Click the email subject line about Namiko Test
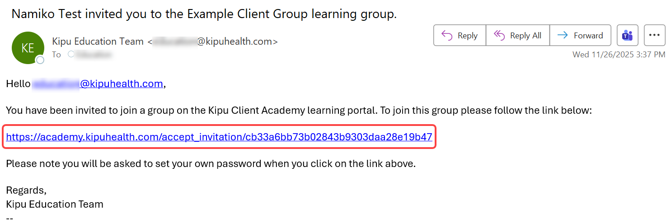The width and height of the screenshot is (671, 223). point(204,14)
